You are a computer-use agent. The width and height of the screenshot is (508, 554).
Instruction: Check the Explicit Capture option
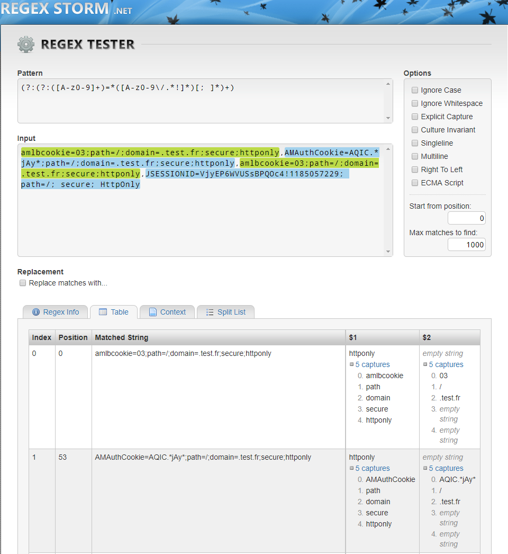415,117
